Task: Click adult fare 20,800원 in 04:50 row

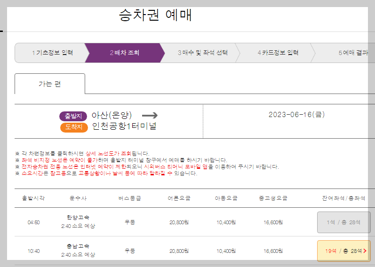Action: tap(179, 222)
